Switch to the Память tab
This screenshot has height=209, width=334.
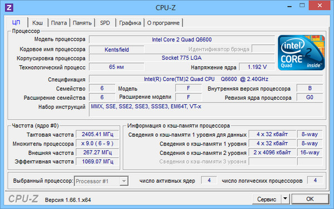point(82,23)
